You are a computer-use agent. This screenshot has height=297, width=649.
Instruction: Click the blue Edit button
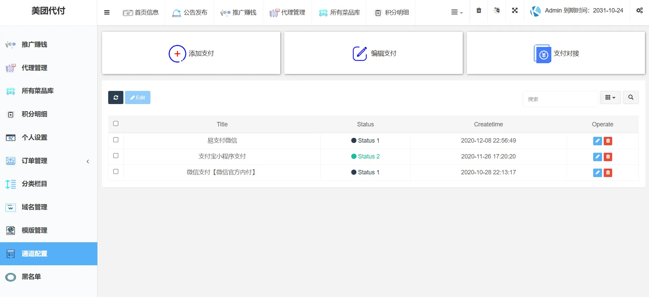[x=138, y=97]
